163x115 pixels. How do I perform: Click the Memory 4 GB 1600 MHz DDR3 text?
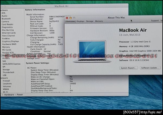tap(134, 46)
